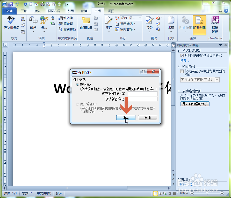Viewport: 231px width, 198px height.
Task: Click the vertical scrollbar down arrow
Action: 173,171
